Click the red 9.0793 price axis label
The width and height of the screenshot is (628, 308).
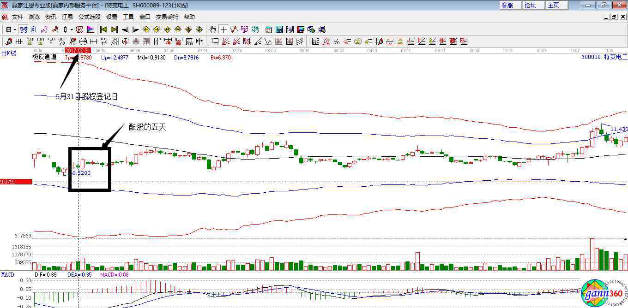pos(16,182)
